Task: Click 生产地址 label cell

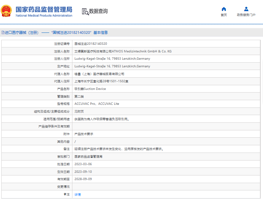Action: pos(37,66)
